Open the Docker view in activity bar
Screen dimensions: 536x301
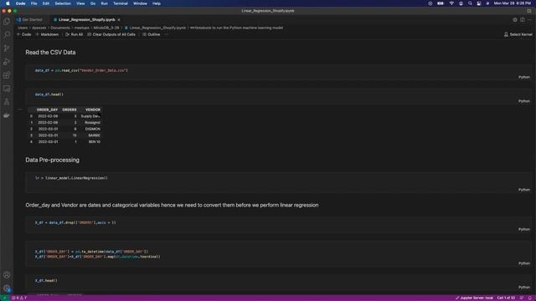pyautogui.click(x=7, y=115)
